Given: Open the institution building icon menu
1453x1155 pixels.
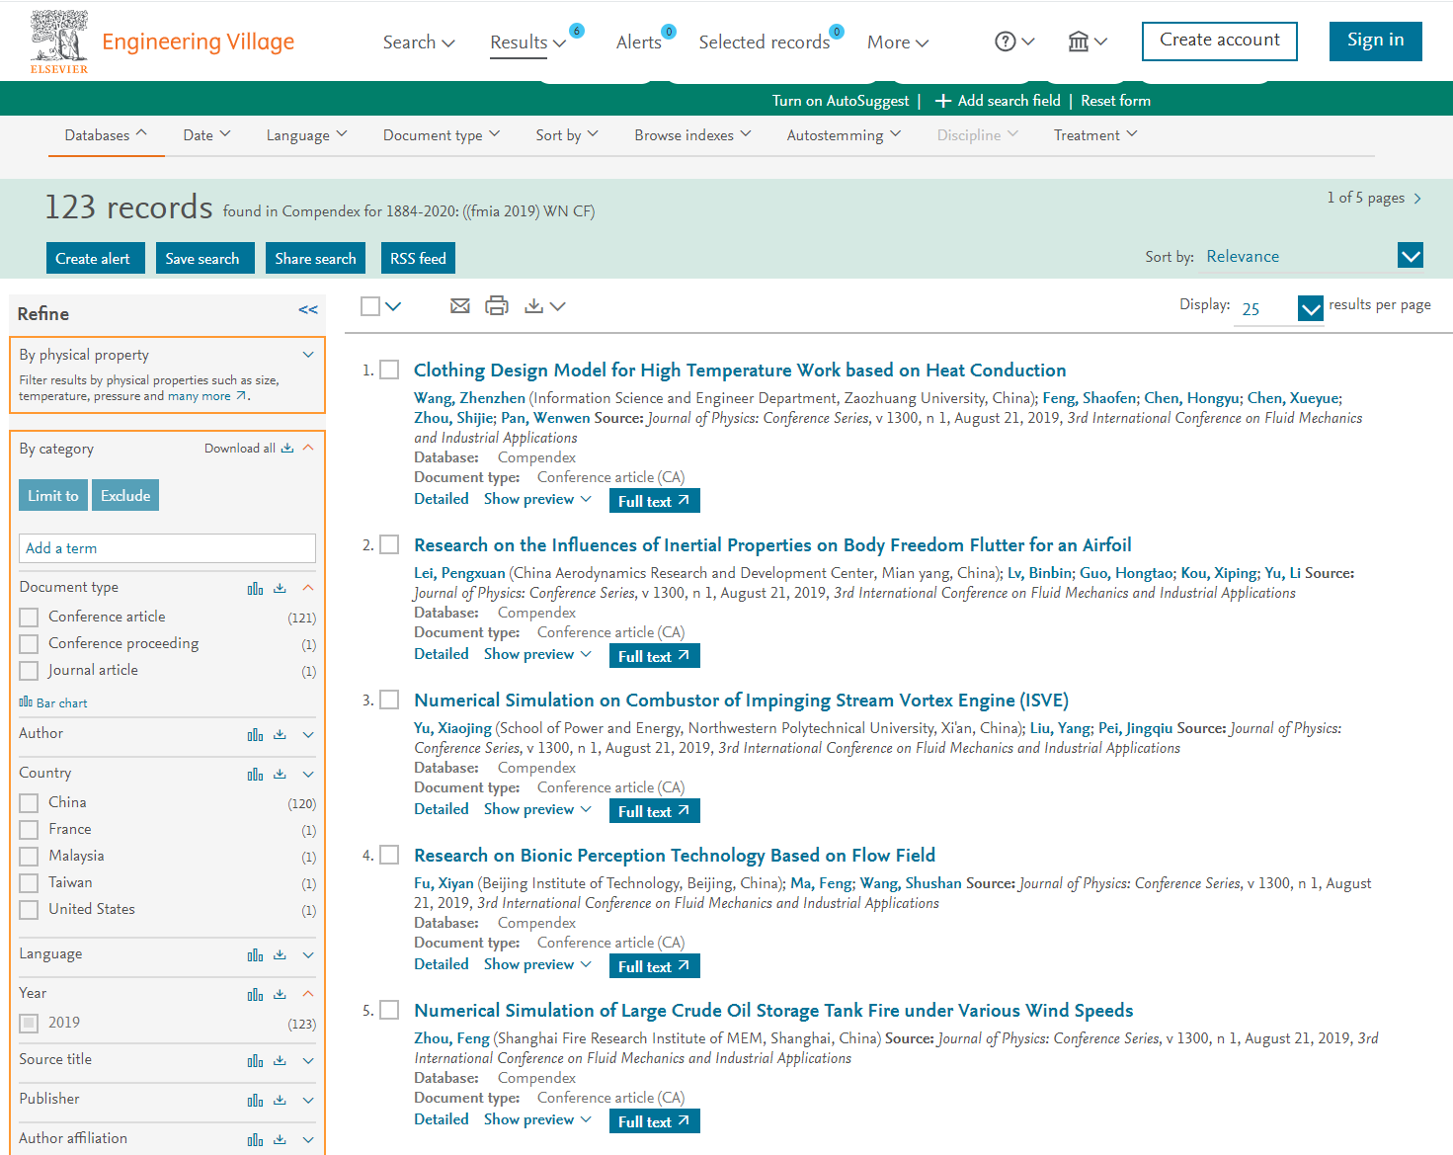Looking at the screenshot, I should [1079, 41].
